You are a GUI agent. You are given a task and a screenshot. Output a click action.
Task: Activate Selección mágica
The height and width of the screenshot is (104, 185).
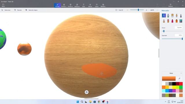pyautogui.click(x=32, y=10)
